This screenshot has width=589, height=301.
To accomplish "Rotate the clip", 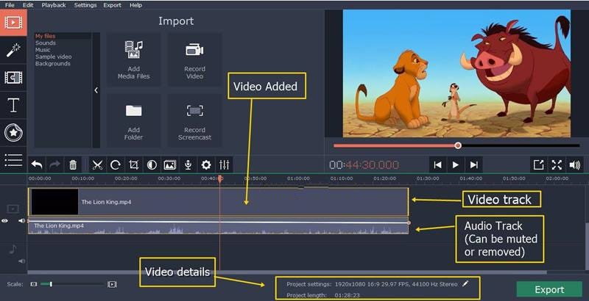I will tap(116, 164).
